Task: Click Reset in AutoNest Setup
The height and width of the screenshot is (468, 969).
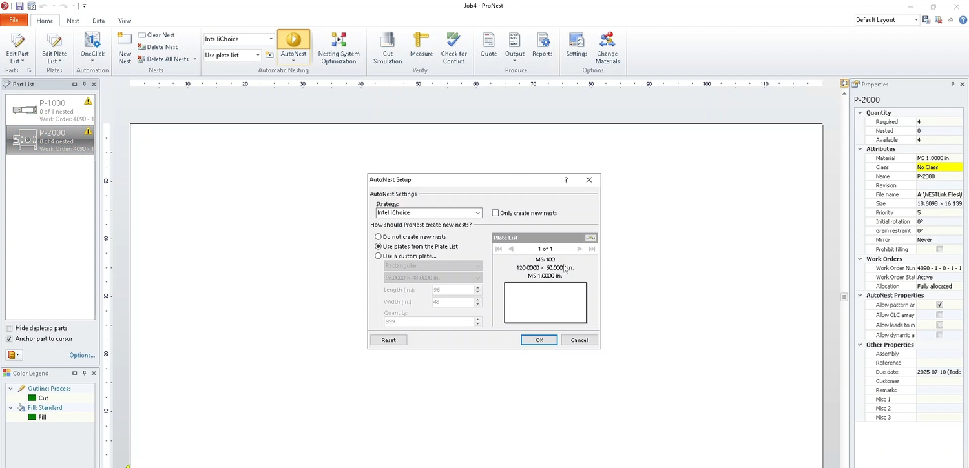Action: coord(388,340)
